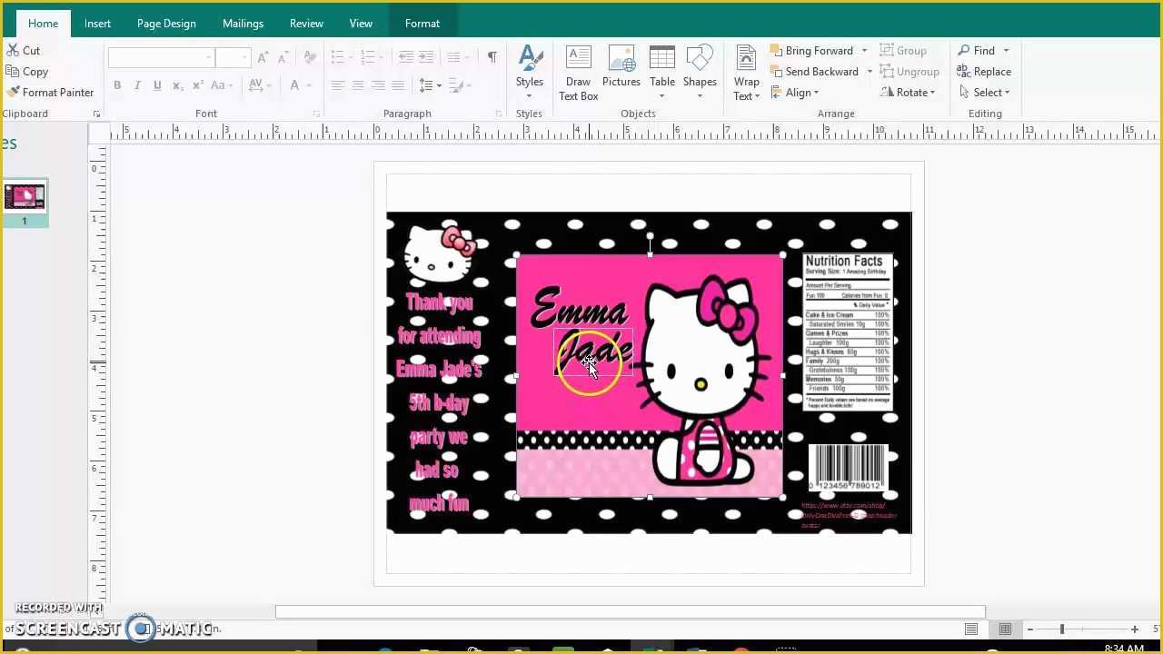Image resolution: width=1163 pixels, height=654 pixels.
Task: Click the Cut command
Action: pyautogui.click(x=24, y=51)
